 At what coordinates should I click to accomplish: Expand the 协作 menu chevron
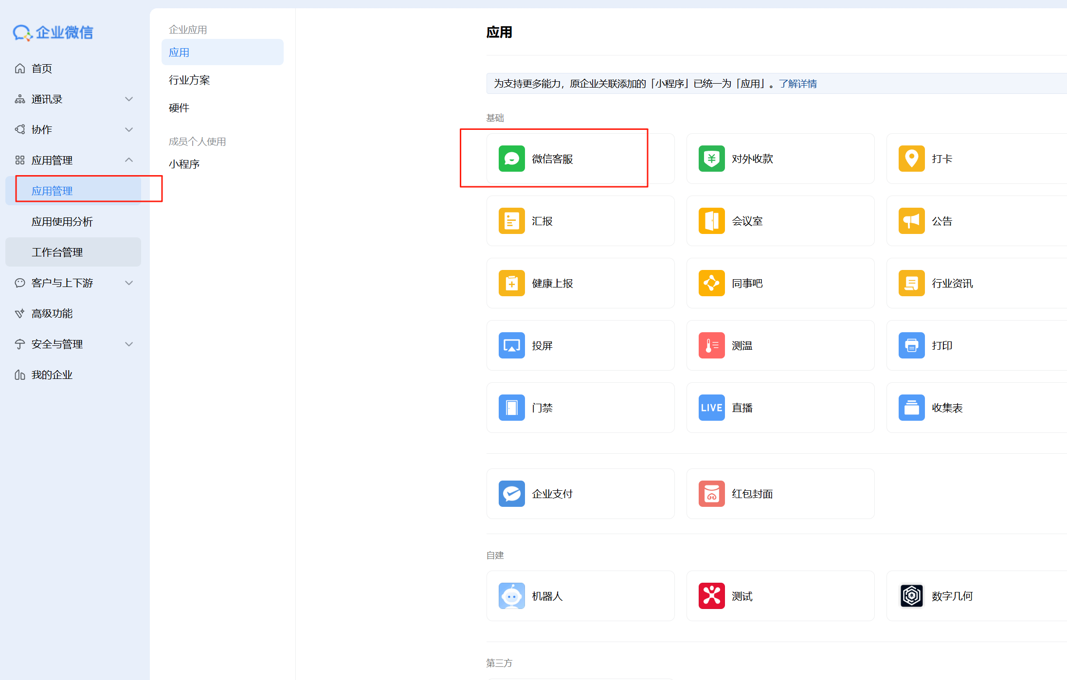click(129, 130)
